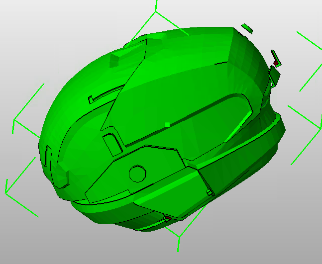Click the small square pivot handle on model

(x=167, y=124)
